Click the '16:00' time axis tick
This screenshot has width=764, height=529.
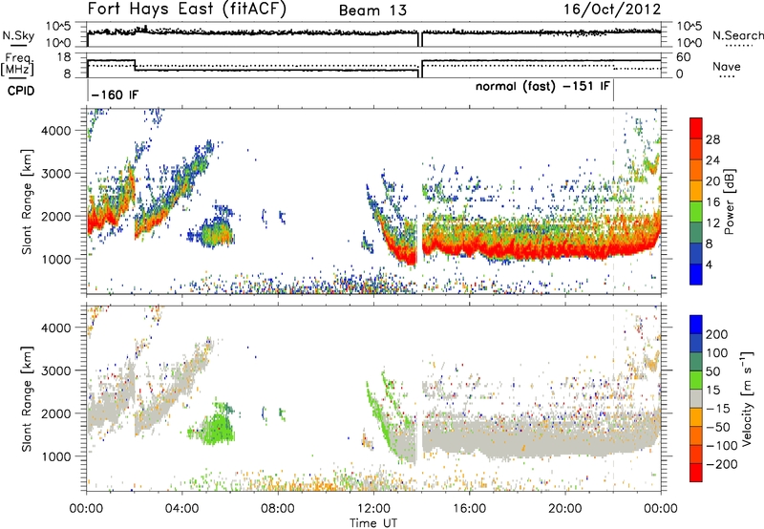(x=469, y=509)
